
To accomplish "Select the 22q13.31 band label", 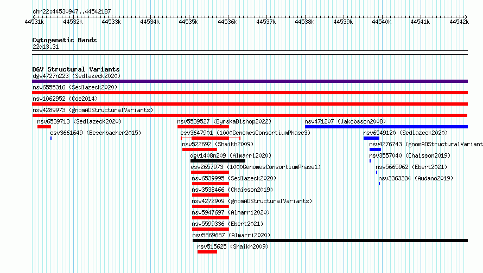I will (46, 47).
